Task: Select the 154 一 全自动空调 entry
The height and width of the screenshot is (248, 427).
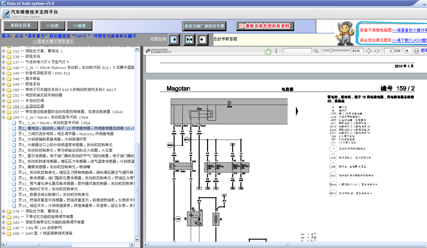Action: (x=28, y=106)
